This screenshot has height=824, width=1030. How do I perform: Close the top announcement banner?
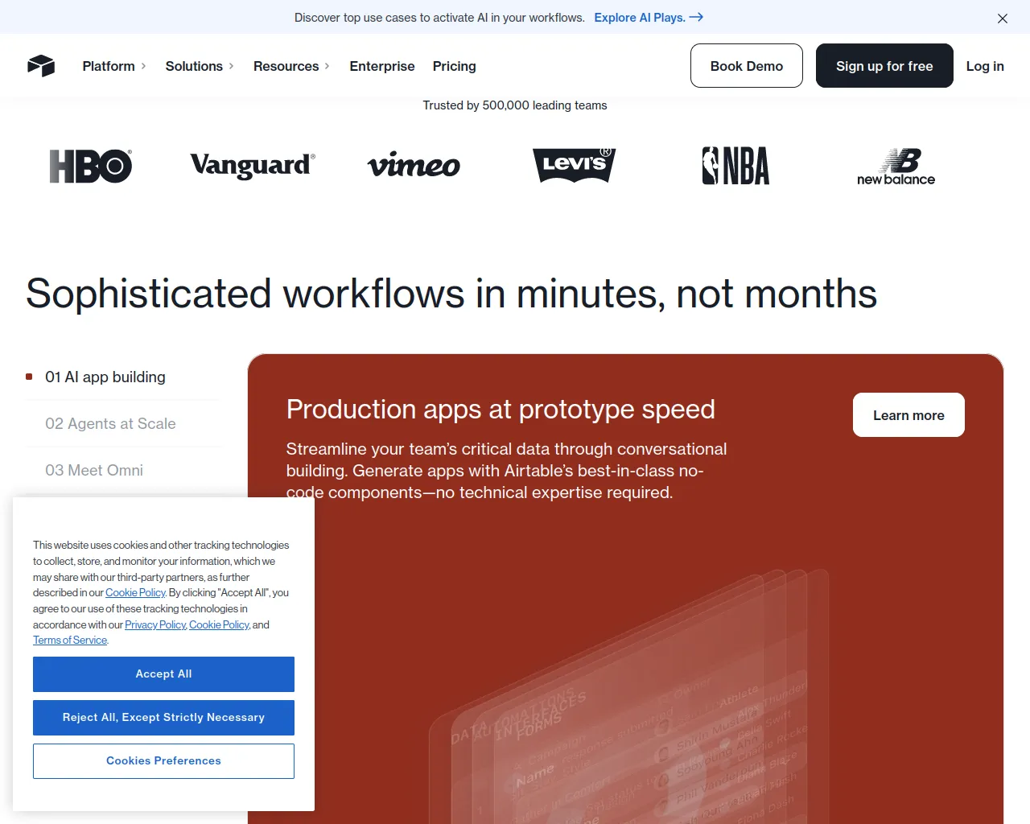(x=1003, y=19)
